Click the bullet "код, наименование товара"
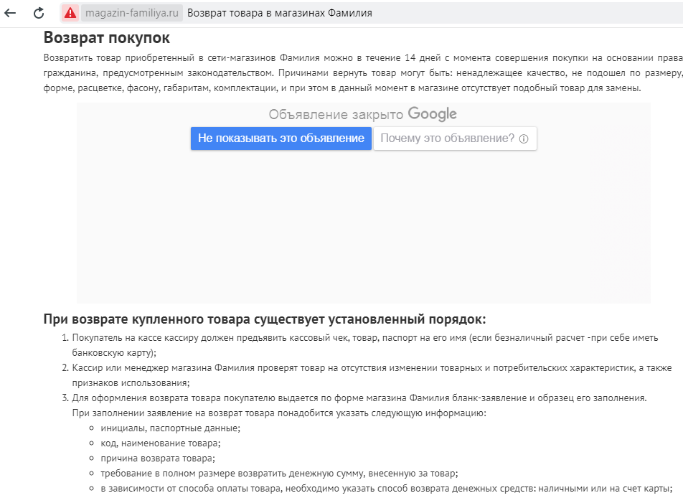 (x=163, y=442)
